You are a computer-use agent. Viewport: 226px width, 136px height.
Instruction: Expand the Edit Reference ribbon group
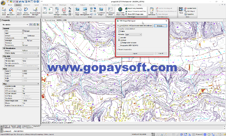pos(163,17)
